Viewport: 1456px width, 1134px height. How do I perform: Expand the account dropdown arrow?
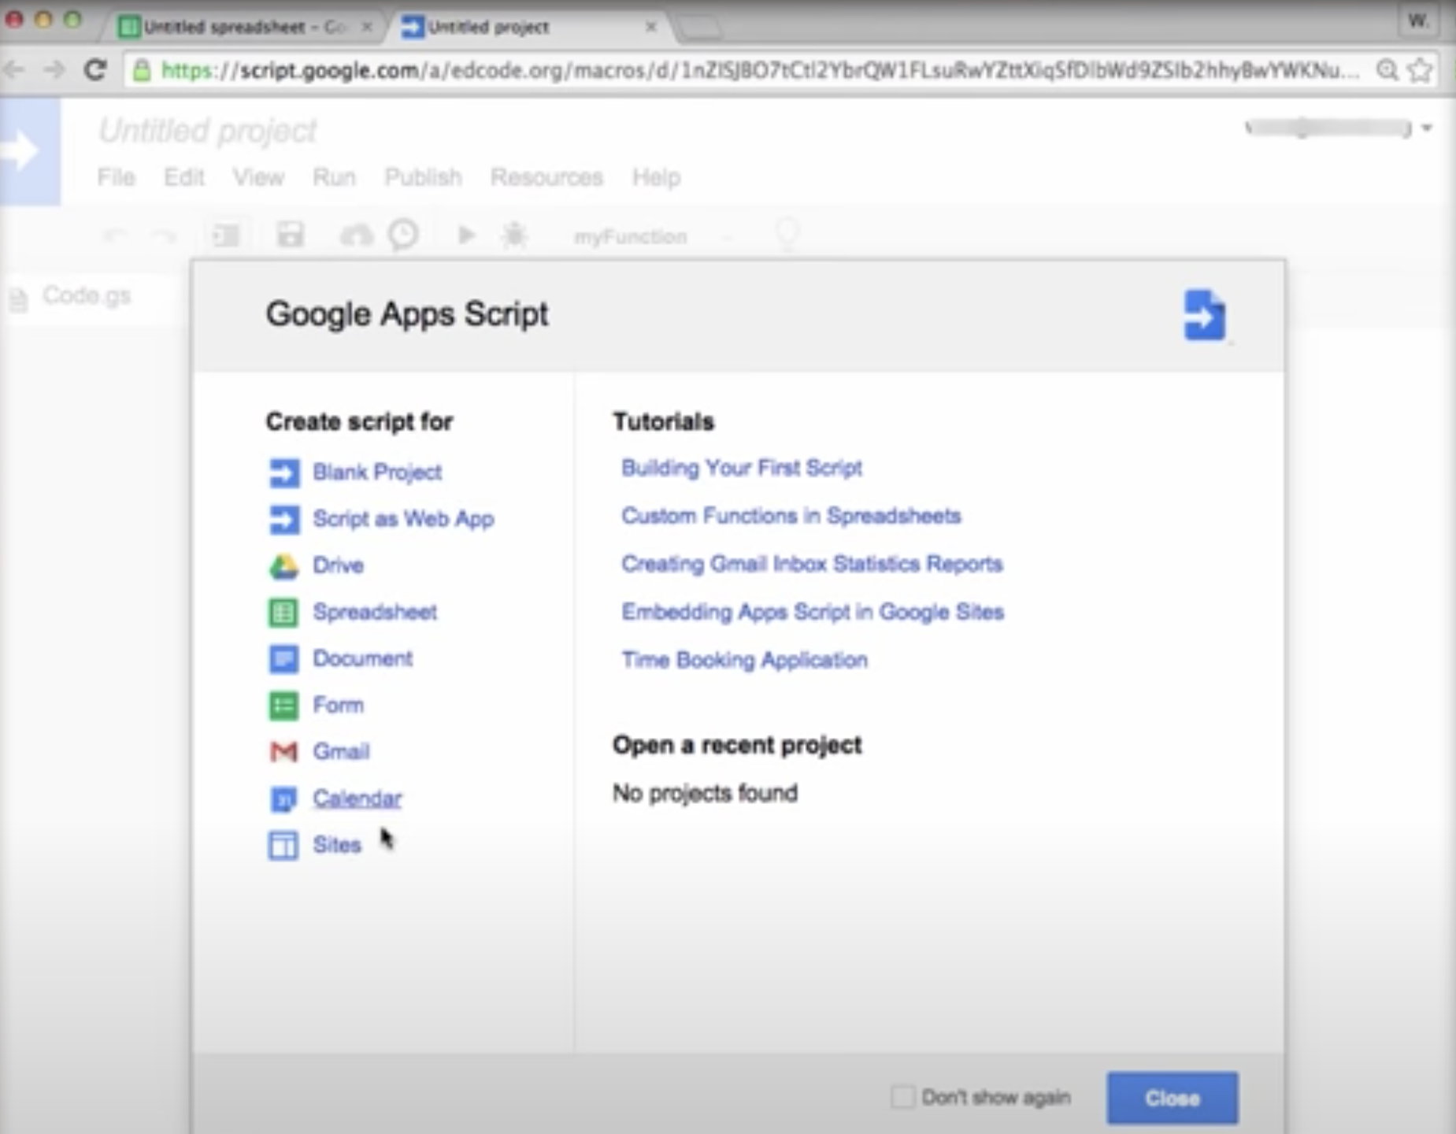point(1426,128)
